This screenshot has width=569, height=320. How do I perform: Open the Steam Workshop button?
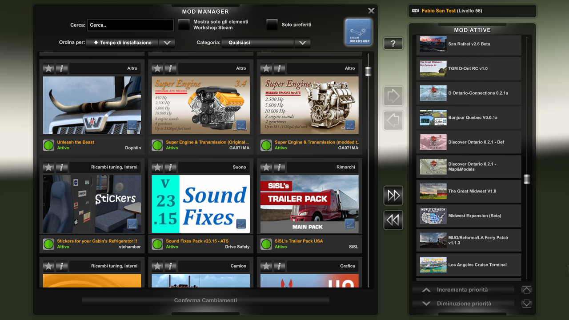[x=358, y=32]
